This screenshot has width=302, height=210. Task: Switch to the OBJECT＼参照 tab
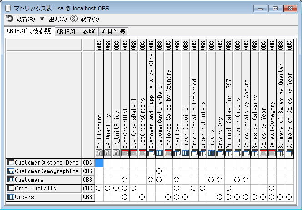(76, 32)
